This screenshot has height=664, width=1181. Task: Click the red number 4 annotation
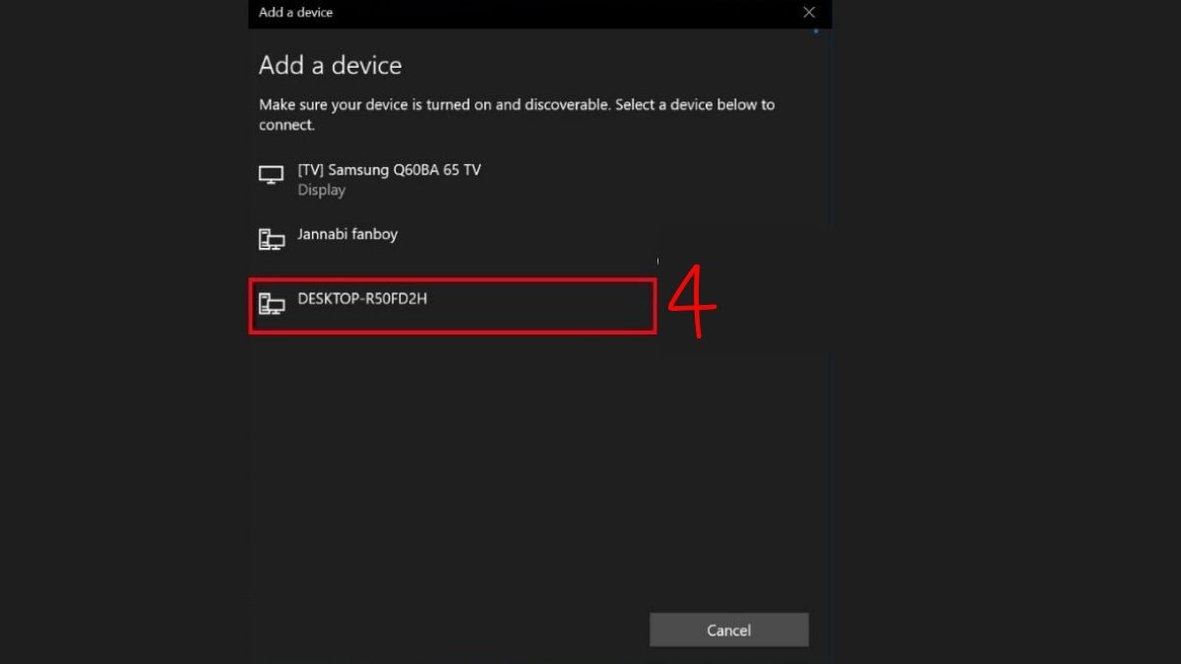click(692, 302)
